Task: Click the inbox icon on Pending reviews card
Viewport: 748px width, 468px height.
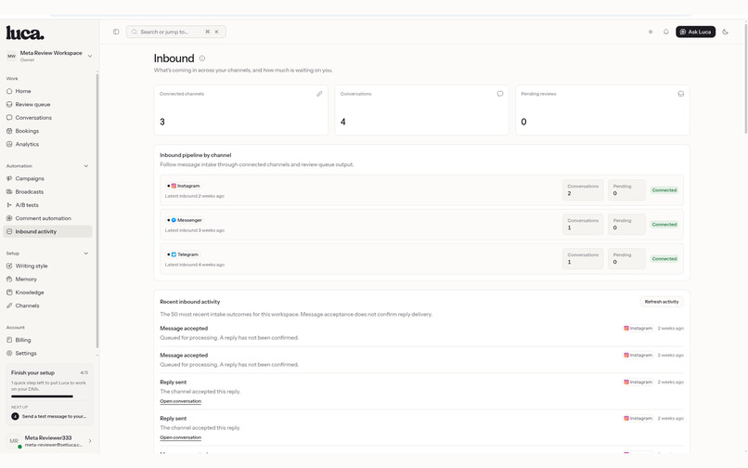Action: pyautogui.click(x=681, y=94)
